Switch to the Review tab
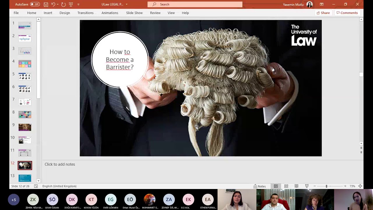The image size is (373, 210). pyautogui.click(x=155, y=13)
